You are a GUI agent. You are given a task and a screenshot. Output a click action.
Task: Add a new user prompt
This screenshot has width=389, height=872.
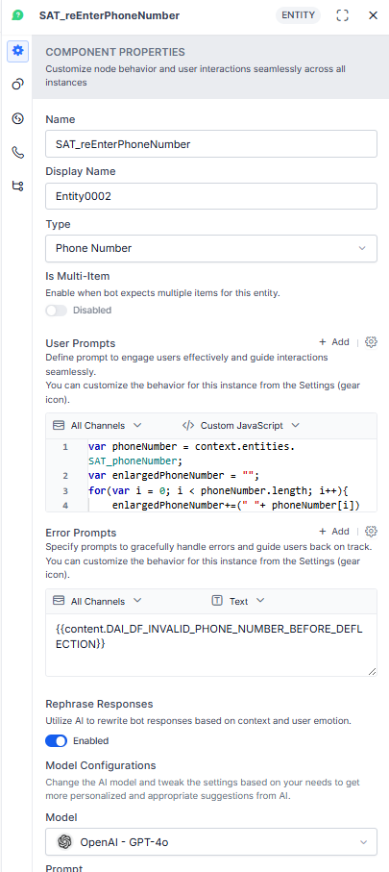click(x=334, y=342)
